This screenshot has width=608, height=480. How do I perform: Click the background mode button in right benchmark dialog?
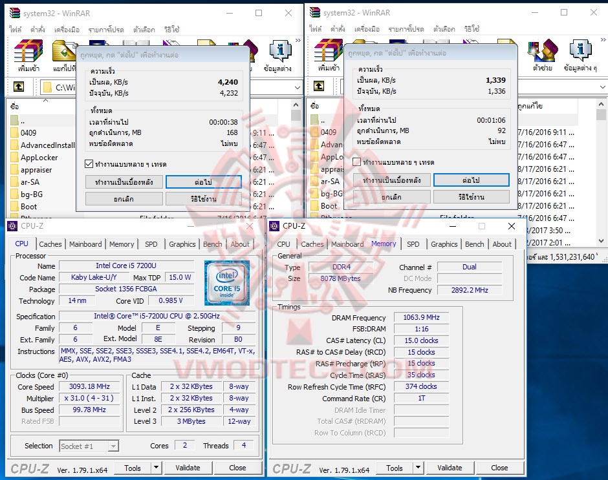(x=391, y=180)
